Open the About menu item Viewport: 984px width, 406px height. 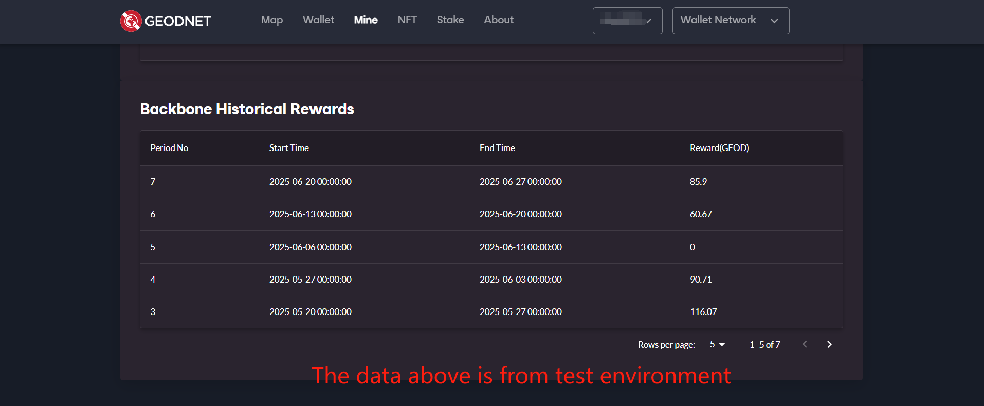click(x=499, y=20)
